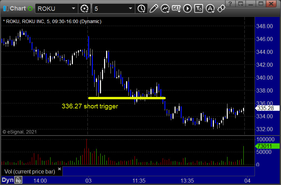Select the pencil drawing tool

point(154,8)
